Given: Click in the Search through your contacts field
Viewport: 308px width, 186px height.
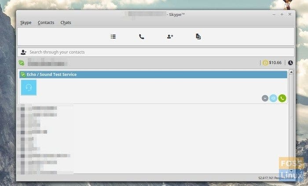Looking at the screenshot, I should (x=156, y=52).
